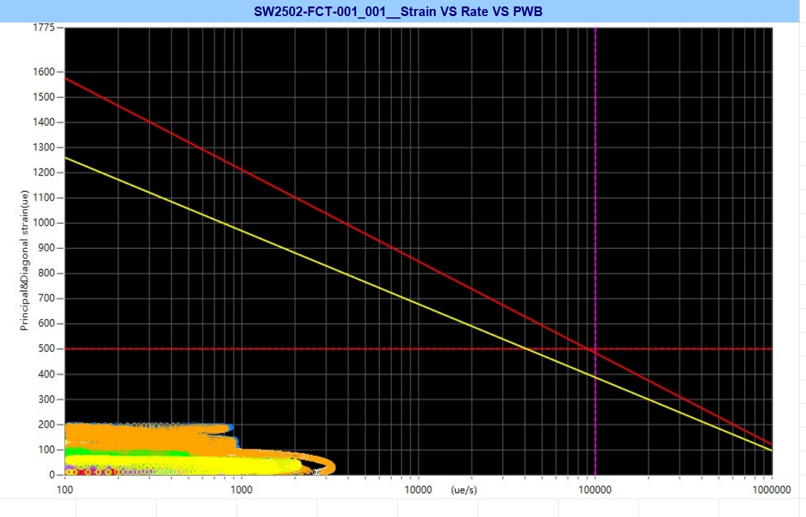The width and height of the screenshot is (806, 517).
Task: Click the y-axis value 1400
Action: pyautogui.click(x=44, y=122)
